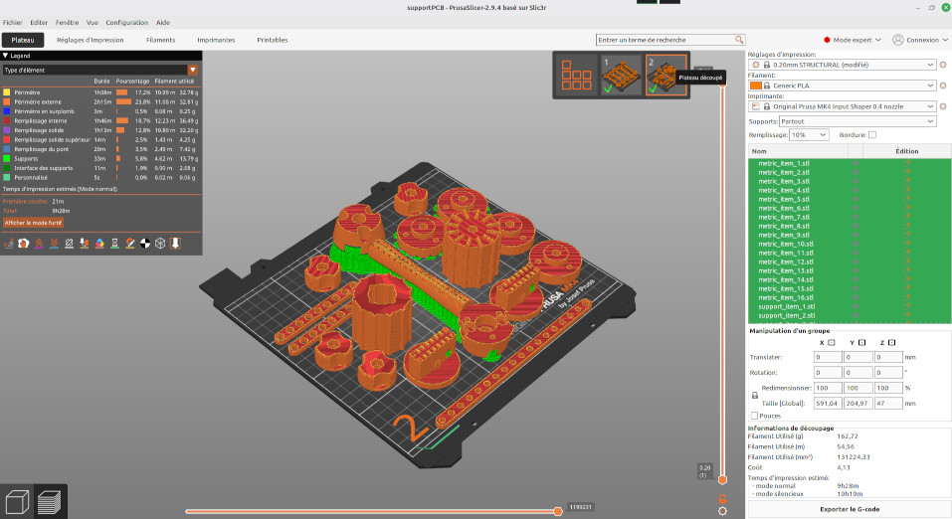Click orange G-code icon by vertical slider
952x519 pixels.
pos(722,499)
